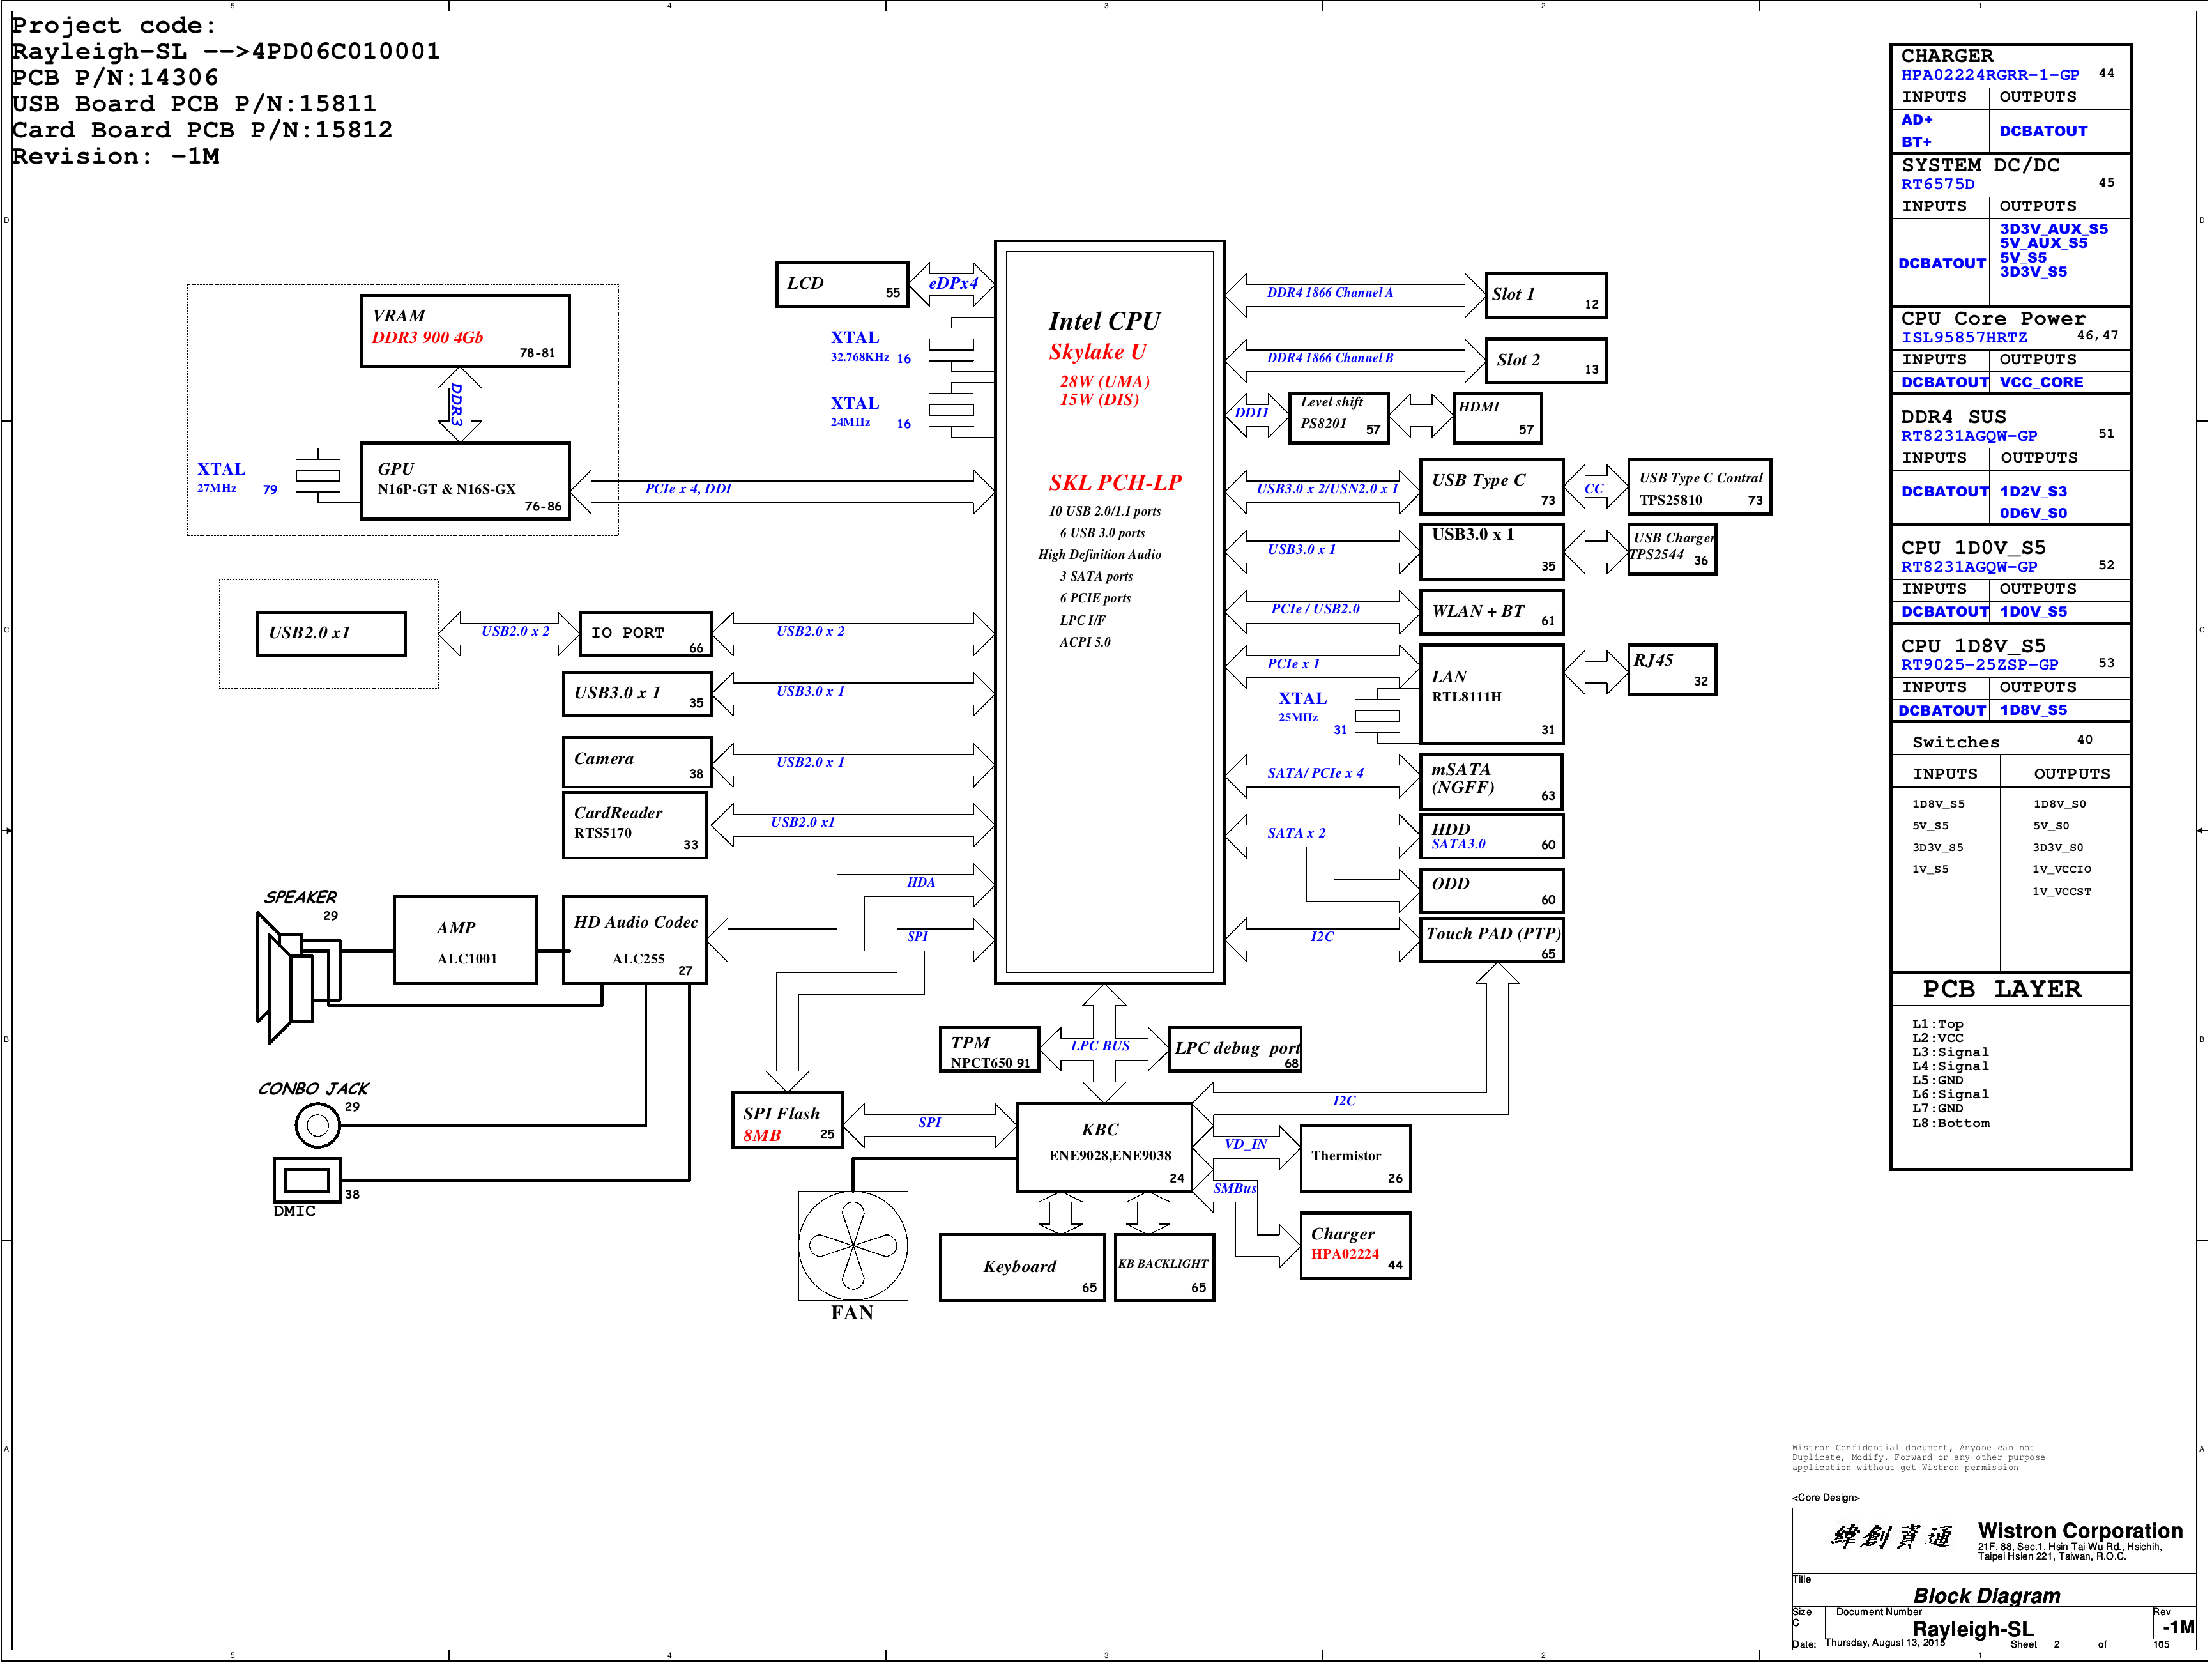Click the DDR4 1866 Channel A label
This screenshot has width=2212, height=1663.
[1329, 293]
